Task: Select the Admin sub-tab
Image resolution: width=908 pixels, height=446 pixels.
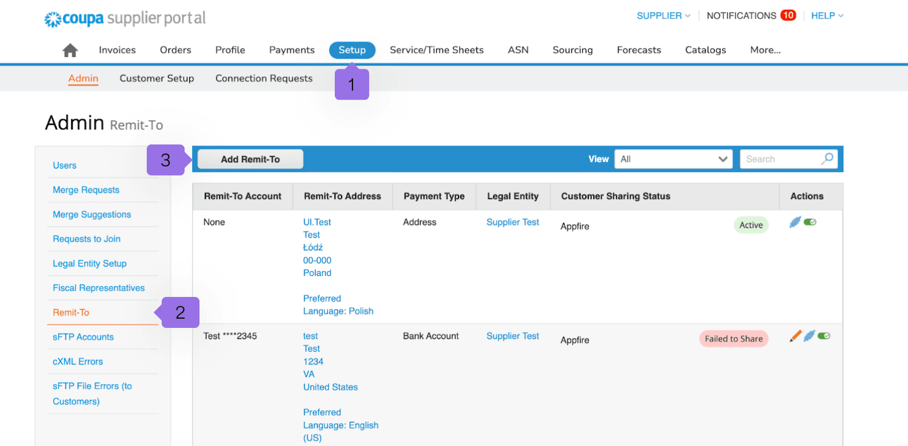Action: pyautogui.click(x=83, y=79)
